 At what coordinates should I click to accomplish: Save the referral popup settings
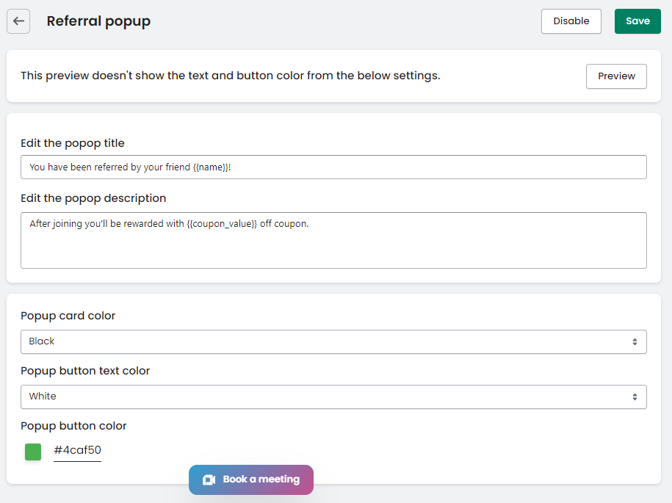tap(637, 21)
